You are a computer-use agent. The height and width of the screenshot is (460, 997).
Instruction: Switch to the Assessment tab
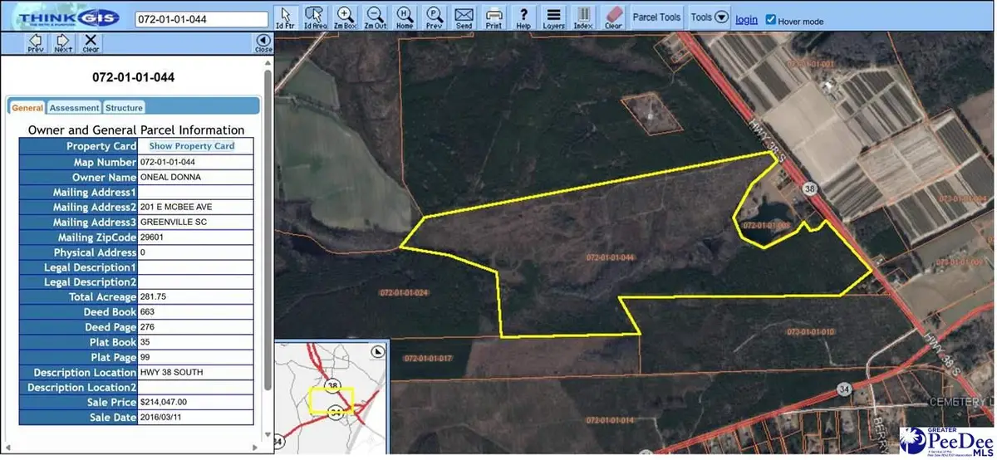(x=74, y=107)
